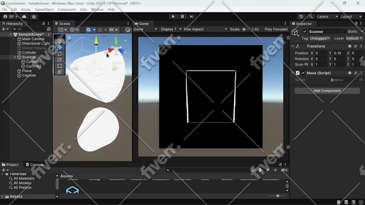Click the red X axis of orientation gizmo

pos(111,50)
